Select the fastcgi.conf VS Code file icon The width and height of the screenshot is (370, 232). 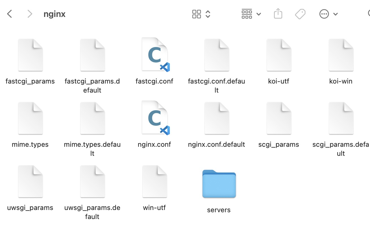[156, 55]
